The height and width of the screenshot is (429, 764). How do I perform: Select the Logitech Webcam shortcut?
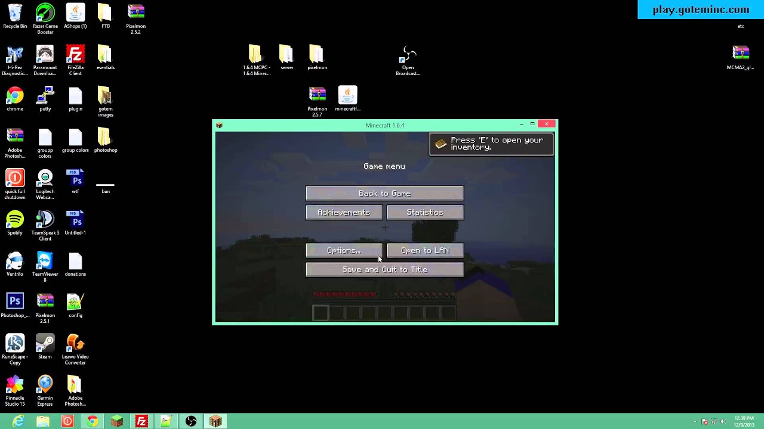(45, 185)
